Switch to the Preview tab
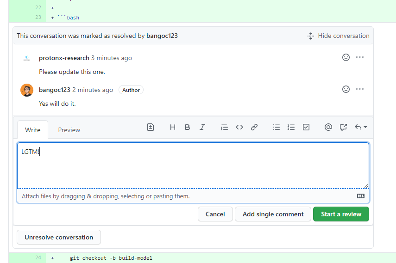 point(69,130)
